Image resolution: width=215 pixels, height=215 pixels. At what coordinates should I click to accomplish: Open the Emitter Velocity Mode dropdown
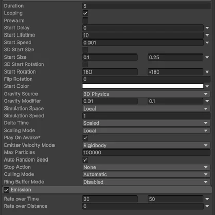point(146,145)
